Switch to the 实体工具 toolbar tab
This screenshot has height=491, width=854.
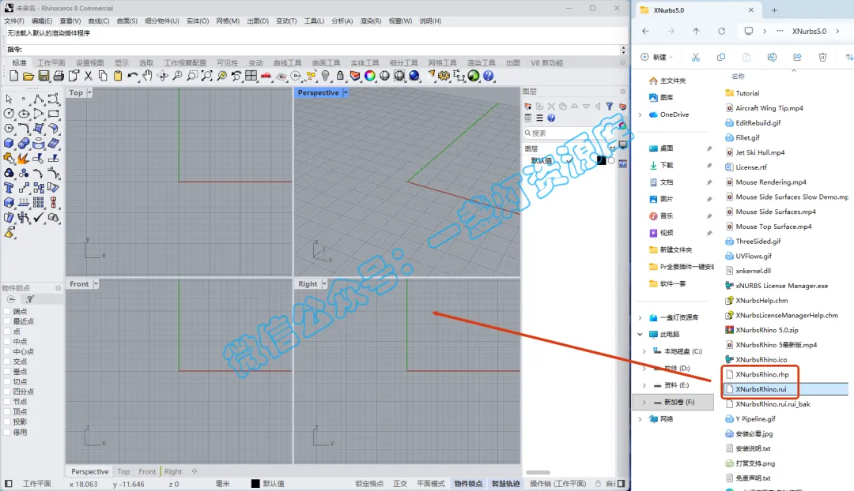click(365, 63)
